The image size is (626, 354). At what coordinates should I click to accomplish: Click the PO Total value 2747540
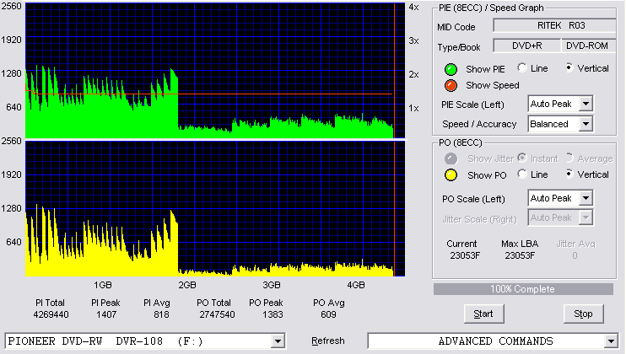pos(217,314)
